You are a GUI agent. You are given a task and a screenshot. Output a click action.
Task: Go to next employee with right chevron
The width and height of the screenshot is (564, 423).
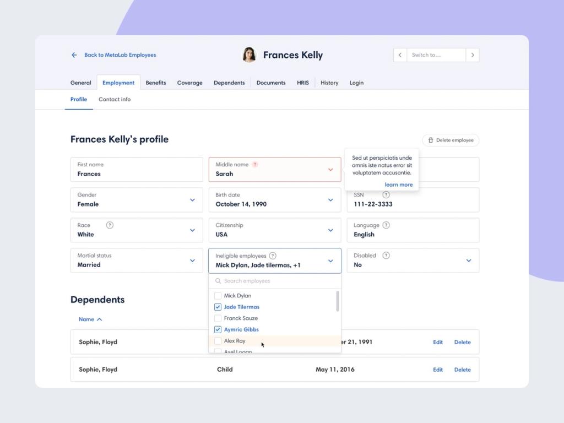coord(473,55)
